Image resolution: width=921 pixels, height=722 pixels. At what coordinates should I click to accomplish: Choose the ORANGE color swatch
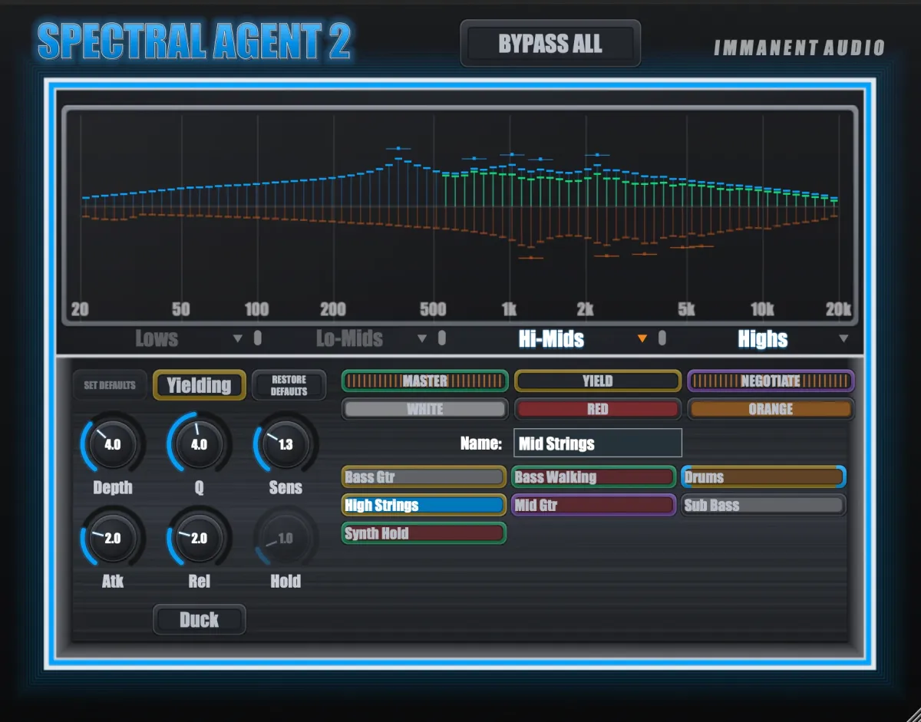coord(771,409)
